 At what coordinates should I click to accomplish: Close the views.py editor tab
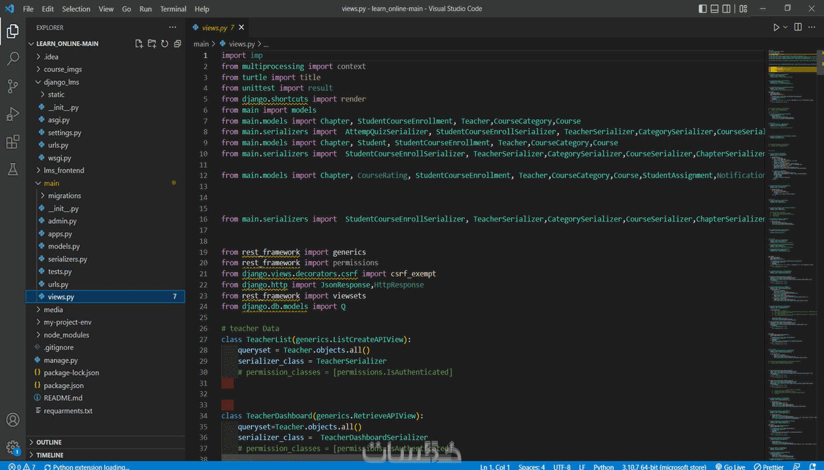[241, 28]
